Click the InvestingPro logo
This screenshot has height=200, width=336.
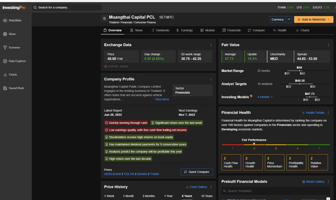(14, 8)
